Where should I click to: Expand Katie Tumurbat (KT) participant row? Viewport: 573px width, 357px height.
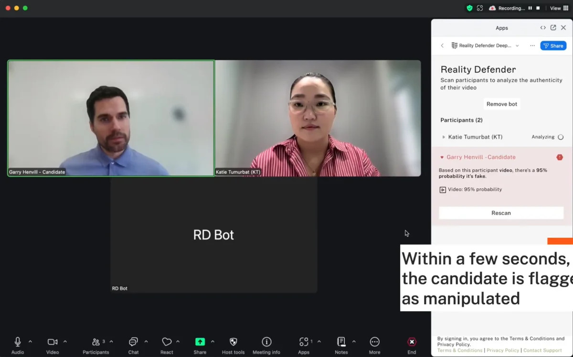[443, 137]
